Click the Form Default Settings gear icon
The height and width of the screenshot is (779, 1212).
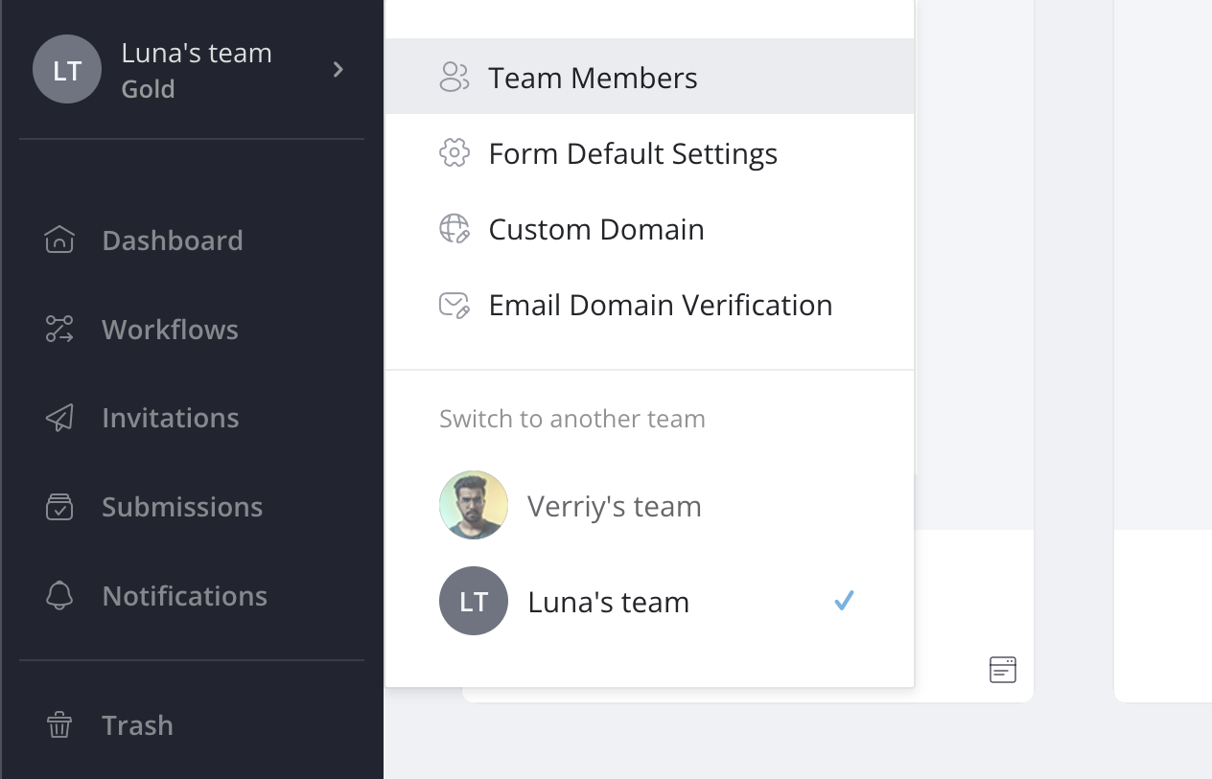tap(454, 153)
